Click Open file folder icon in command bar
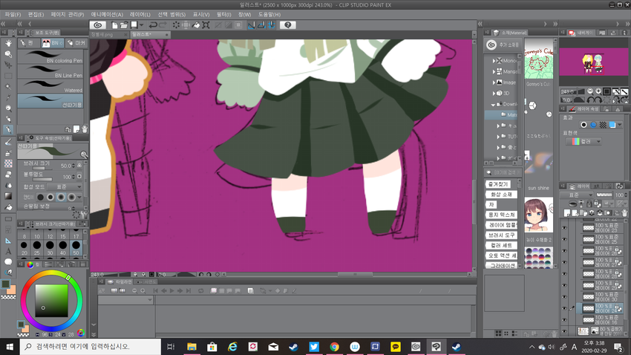Image resolution: width=631 pixels, height=355 pixels. tap(124, 25)
